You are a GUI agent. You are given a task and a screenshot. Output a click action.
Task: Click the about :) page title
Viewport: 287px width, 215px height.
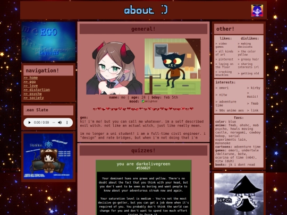[x=146, y=10]
